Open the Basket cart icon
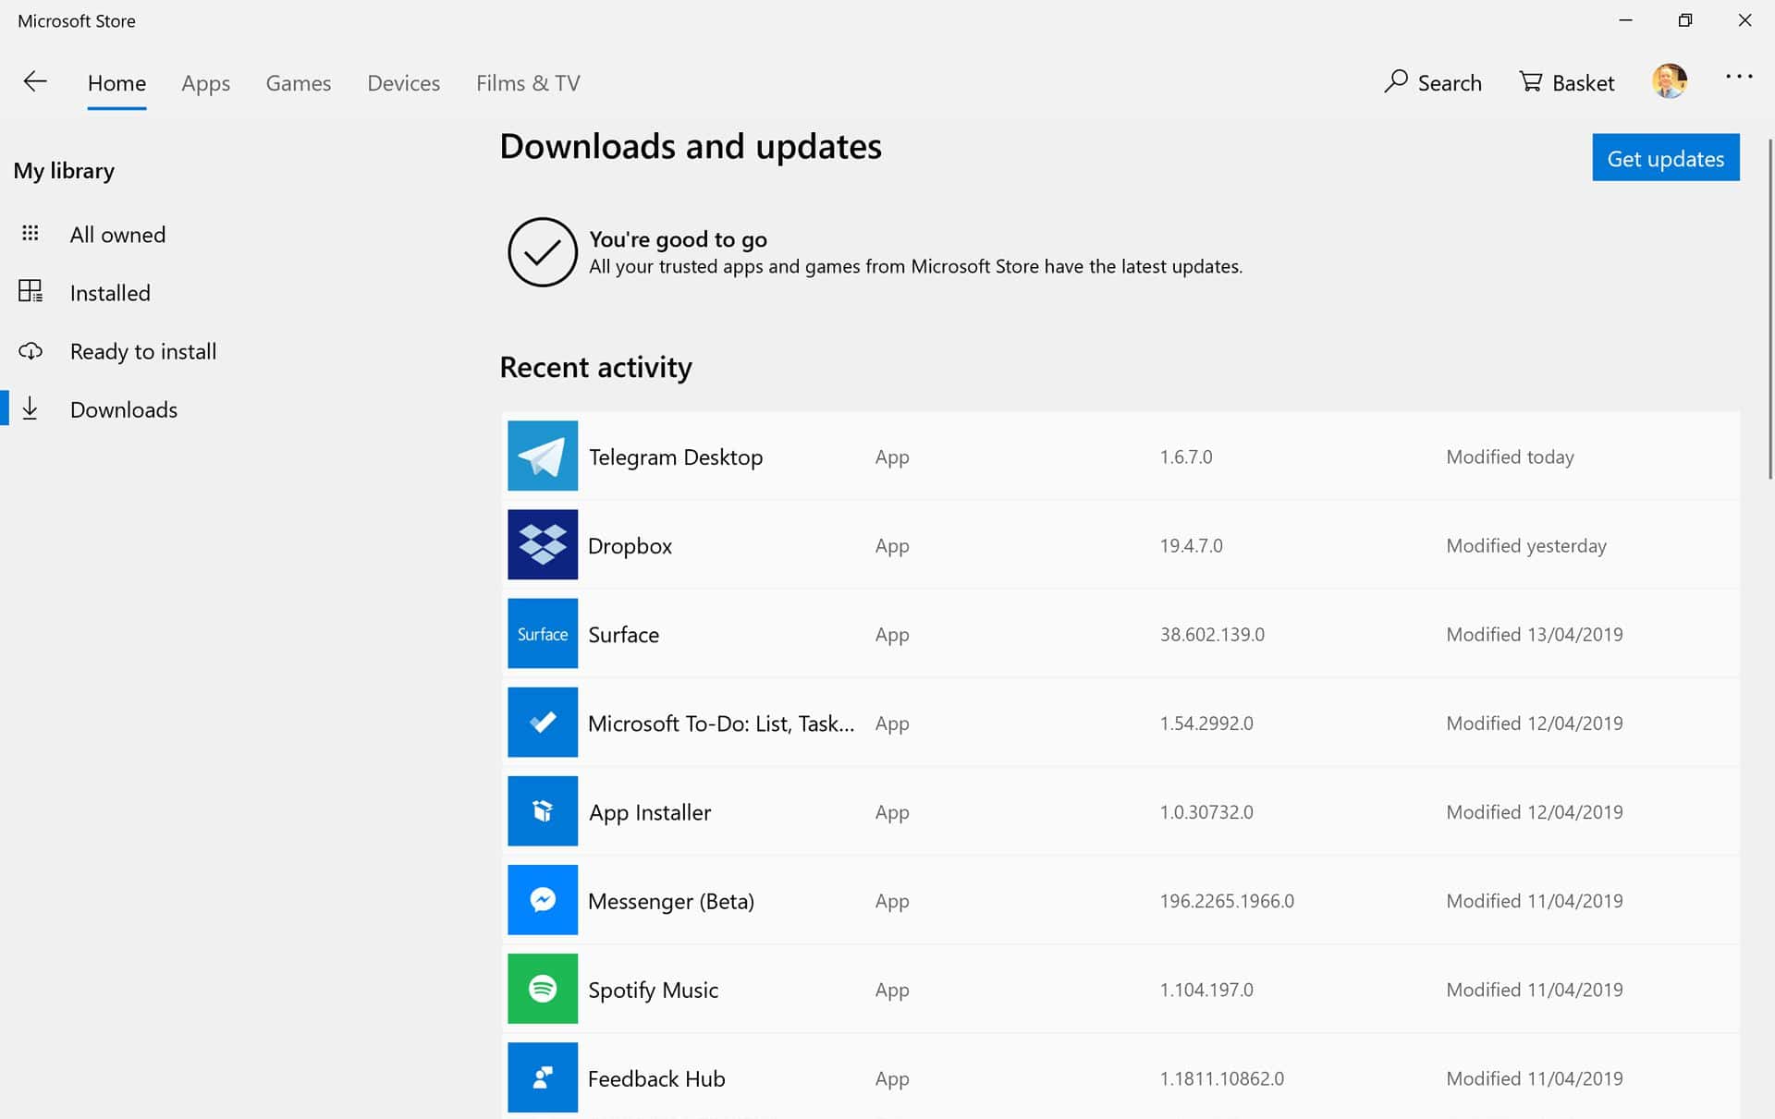This screenshot has width=1775, height=1119. point(1531,82)
